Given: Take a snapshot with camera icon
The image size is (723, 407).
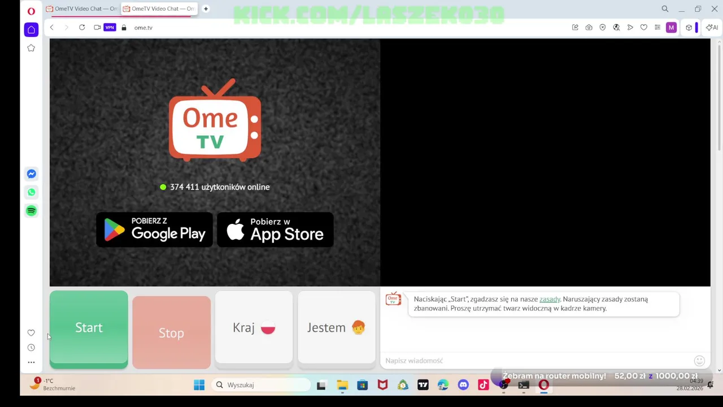Looking at the screenshot, I should tap(589, 27).
